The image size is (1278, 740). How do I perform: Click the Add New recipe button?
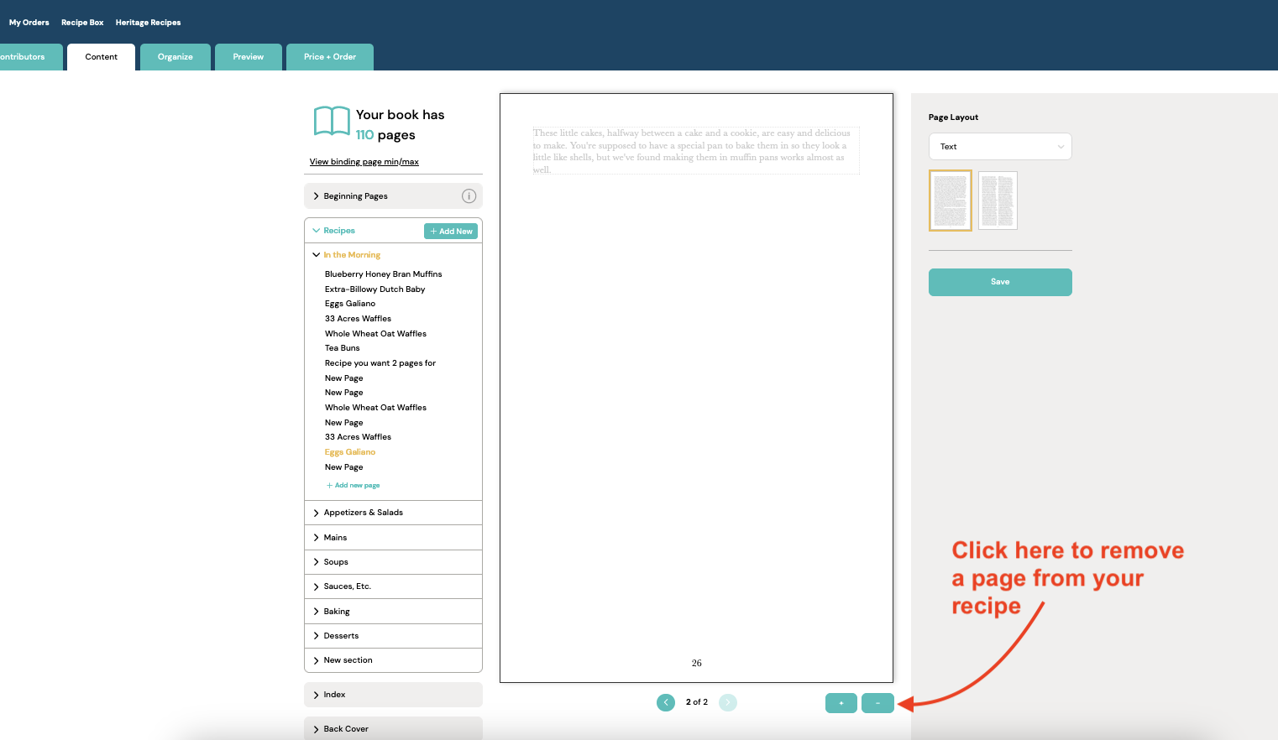point(451,232)
